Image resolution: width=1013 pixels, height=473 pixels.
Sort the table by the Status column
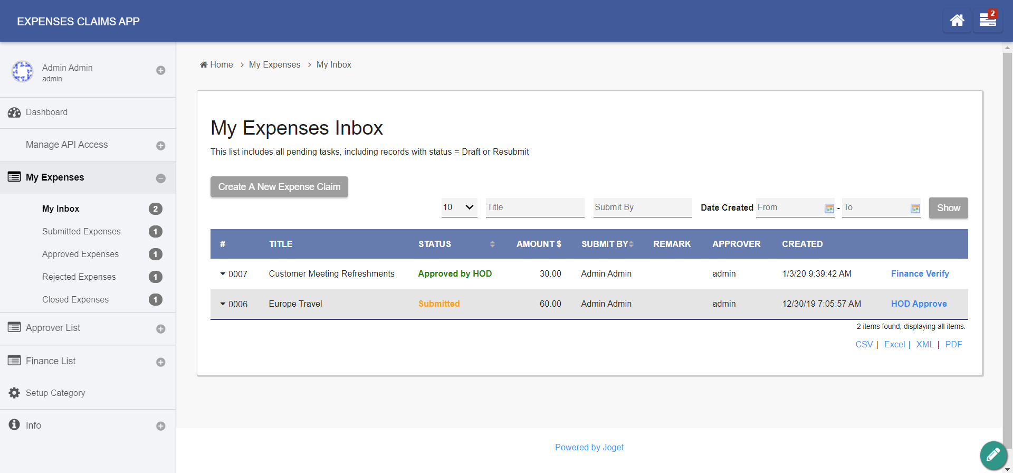(492, 244)
